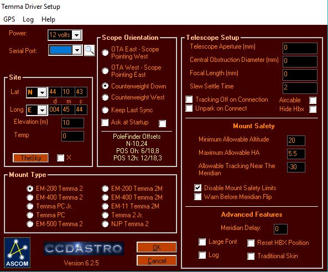Click the CCDASTRO logo banner
This screenshot has height=272, width=328.
[84, 248]
